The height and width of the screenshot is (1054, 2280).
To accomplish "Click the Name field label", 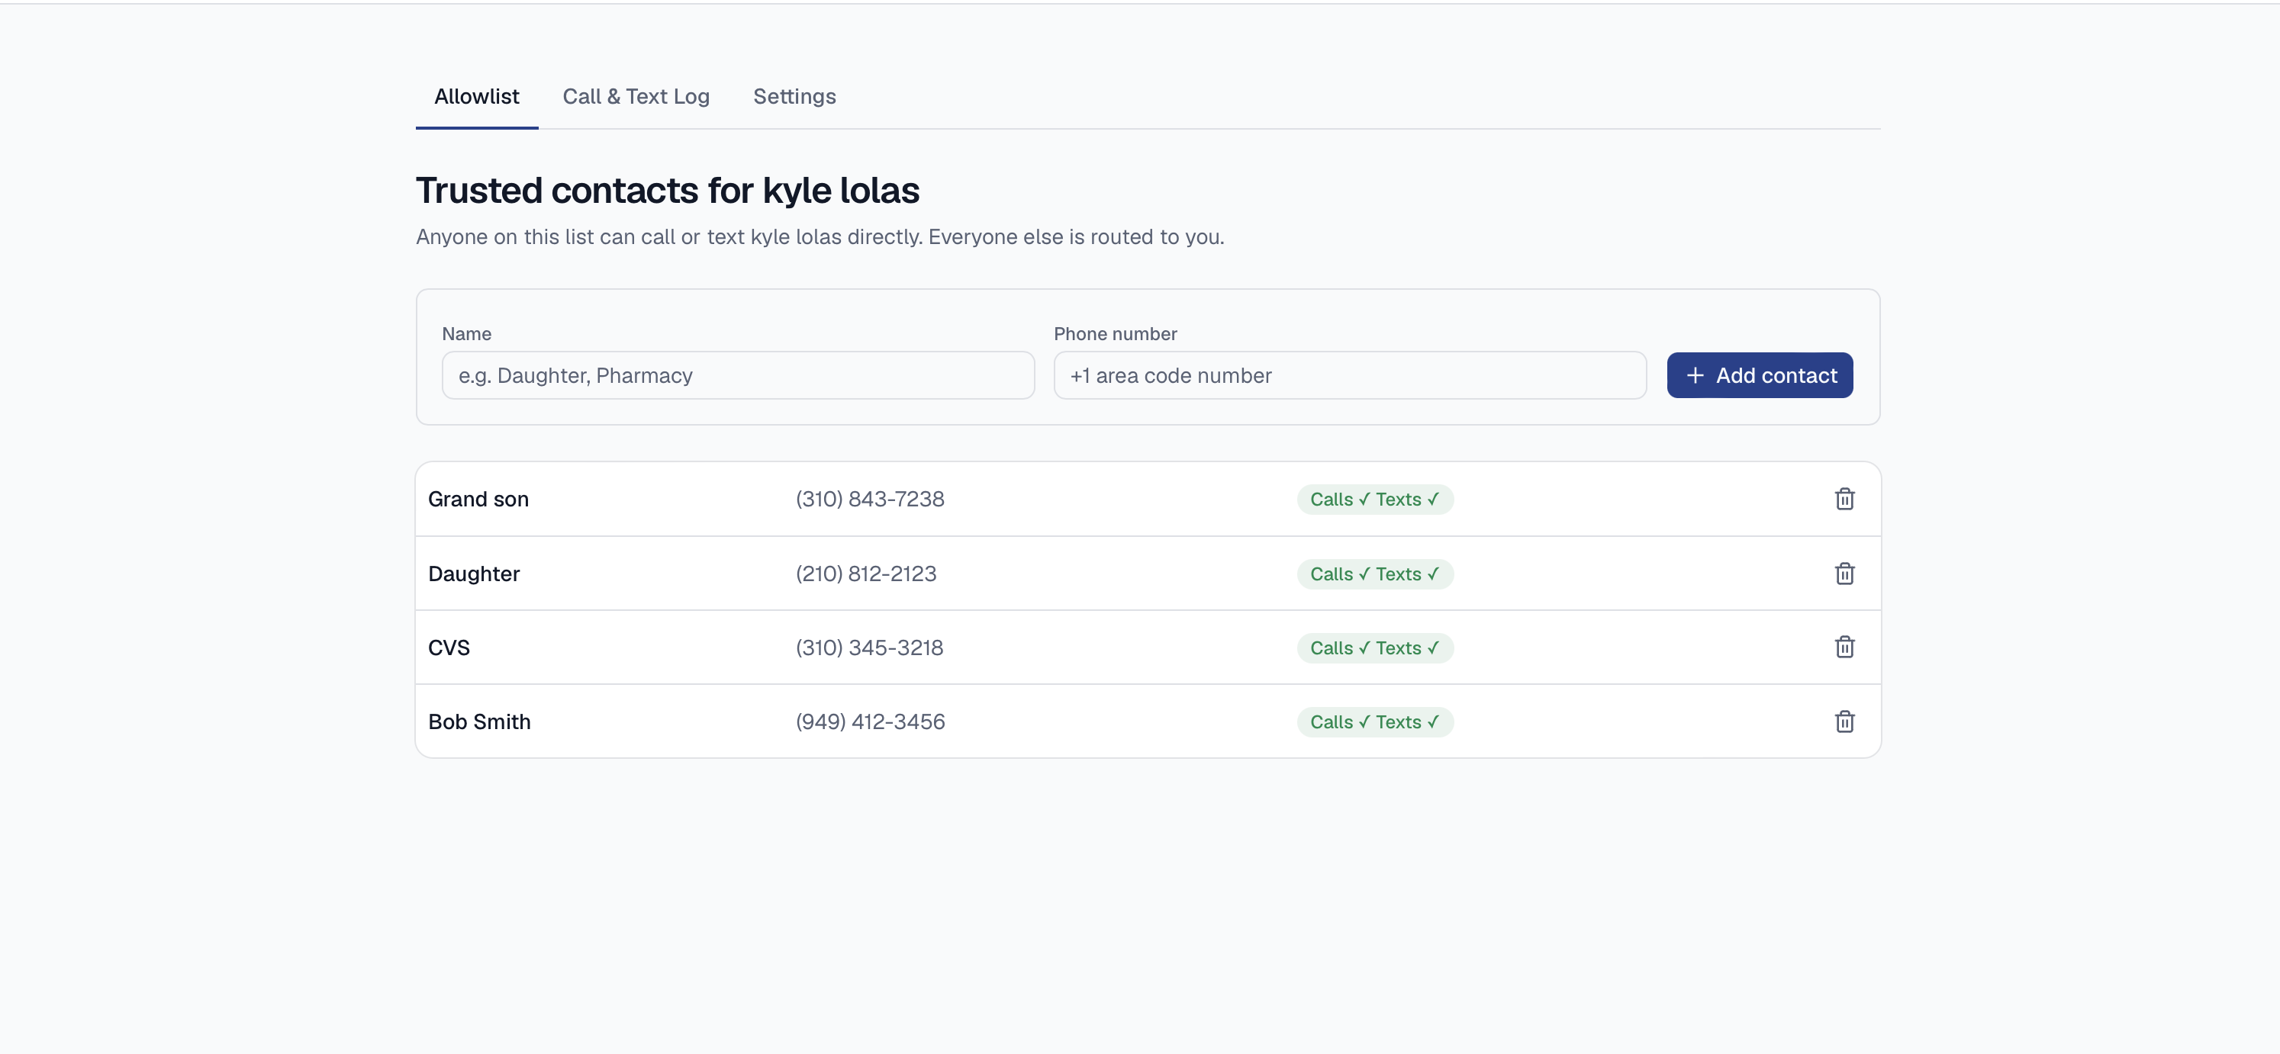I will [x=466, y=333].
